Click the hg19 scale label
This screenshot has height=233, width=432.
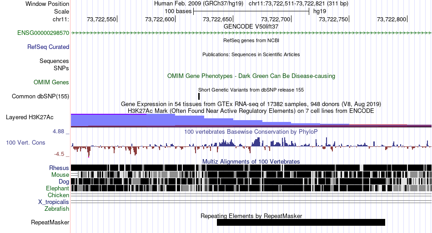coord(320,11)
